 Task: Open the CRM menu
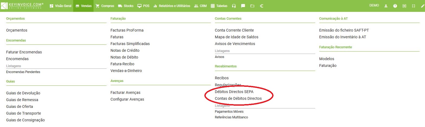coord(200,6)
